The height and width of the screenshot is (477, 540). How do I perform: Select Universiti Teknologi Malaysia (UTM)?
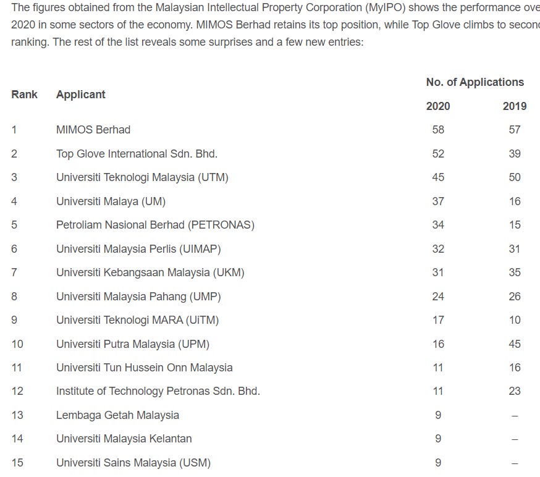(142, 177)
